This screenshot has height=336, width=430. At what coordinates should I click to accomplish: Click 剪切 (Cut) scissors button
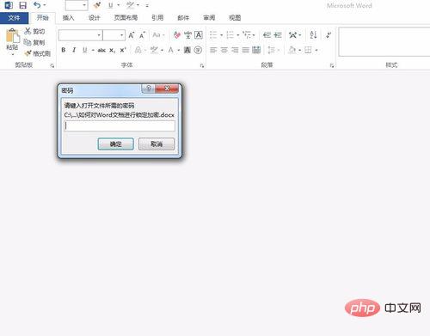34,31
